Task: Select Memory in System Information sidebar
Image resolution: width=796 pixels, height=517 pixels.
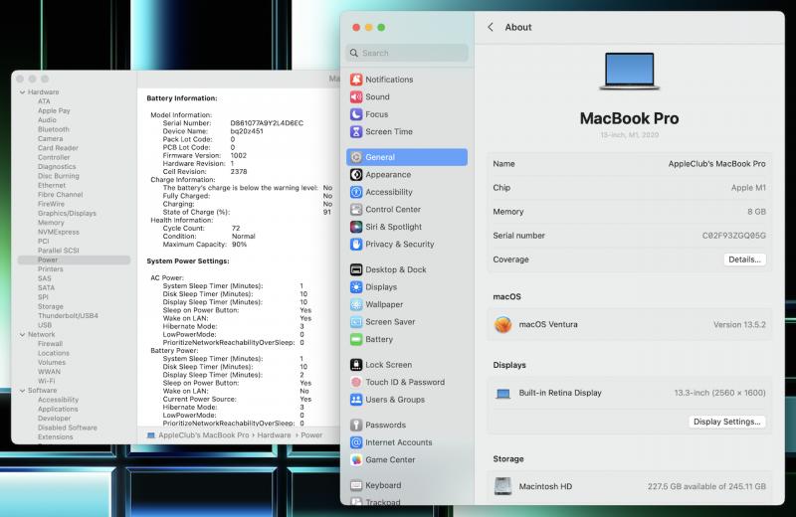Action: coord(51,223)
